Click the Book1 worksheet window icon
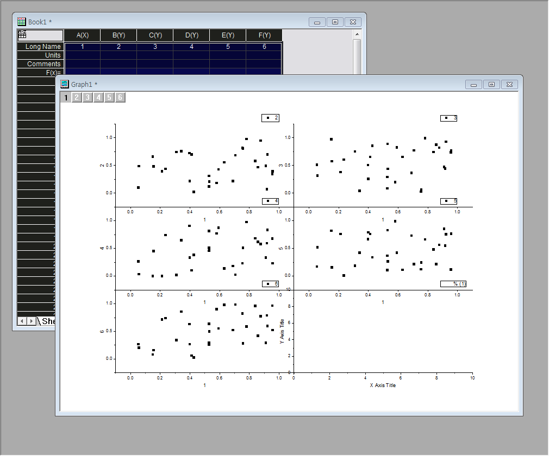 click(x=22, y=22)
